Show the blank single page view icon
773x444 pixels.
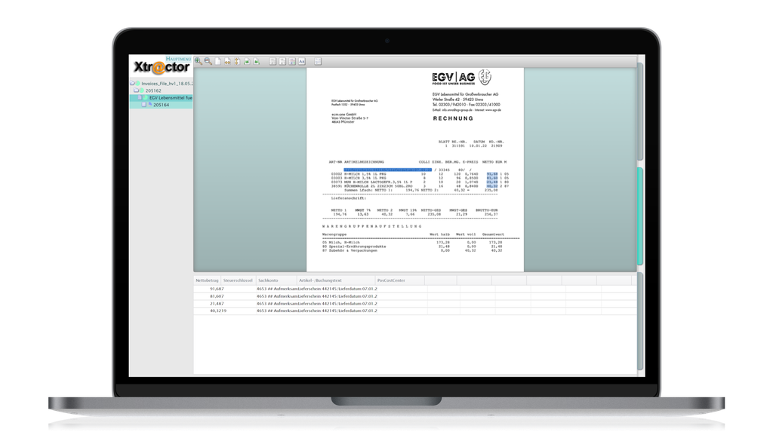point(218,61)
